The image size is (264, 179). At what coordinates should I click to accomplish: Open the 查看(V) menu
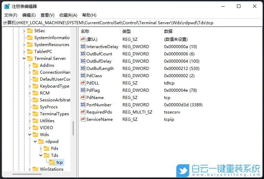(47, 15)
